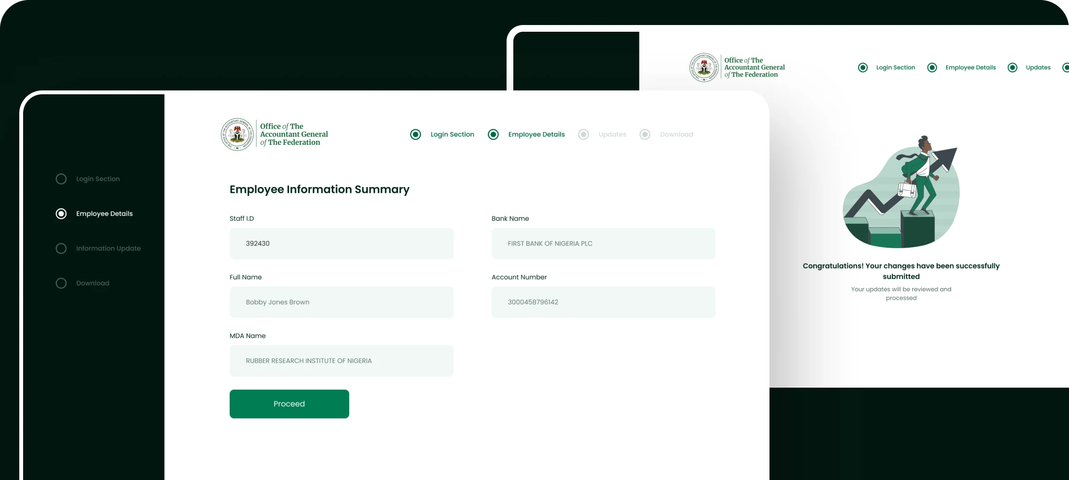This screenshot has height=480, width=1069.
Task: Click the Bank Name field
Action: [x=603, y=243]
